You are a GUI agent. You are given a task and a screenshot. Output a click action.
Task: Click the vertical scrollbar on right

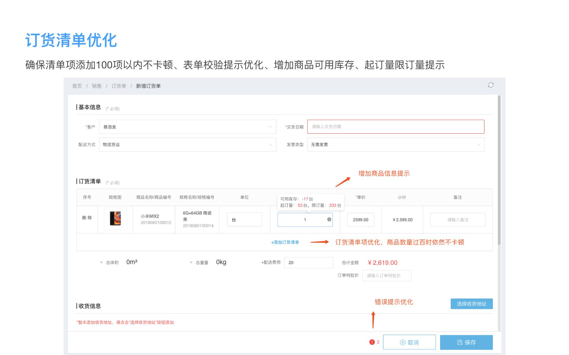499,170
